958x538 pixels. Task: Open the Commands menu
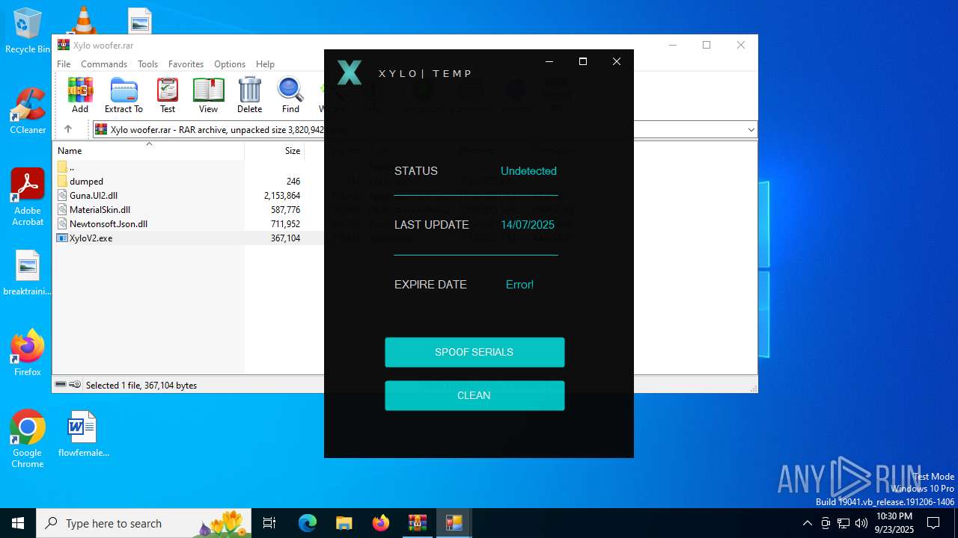104,64
